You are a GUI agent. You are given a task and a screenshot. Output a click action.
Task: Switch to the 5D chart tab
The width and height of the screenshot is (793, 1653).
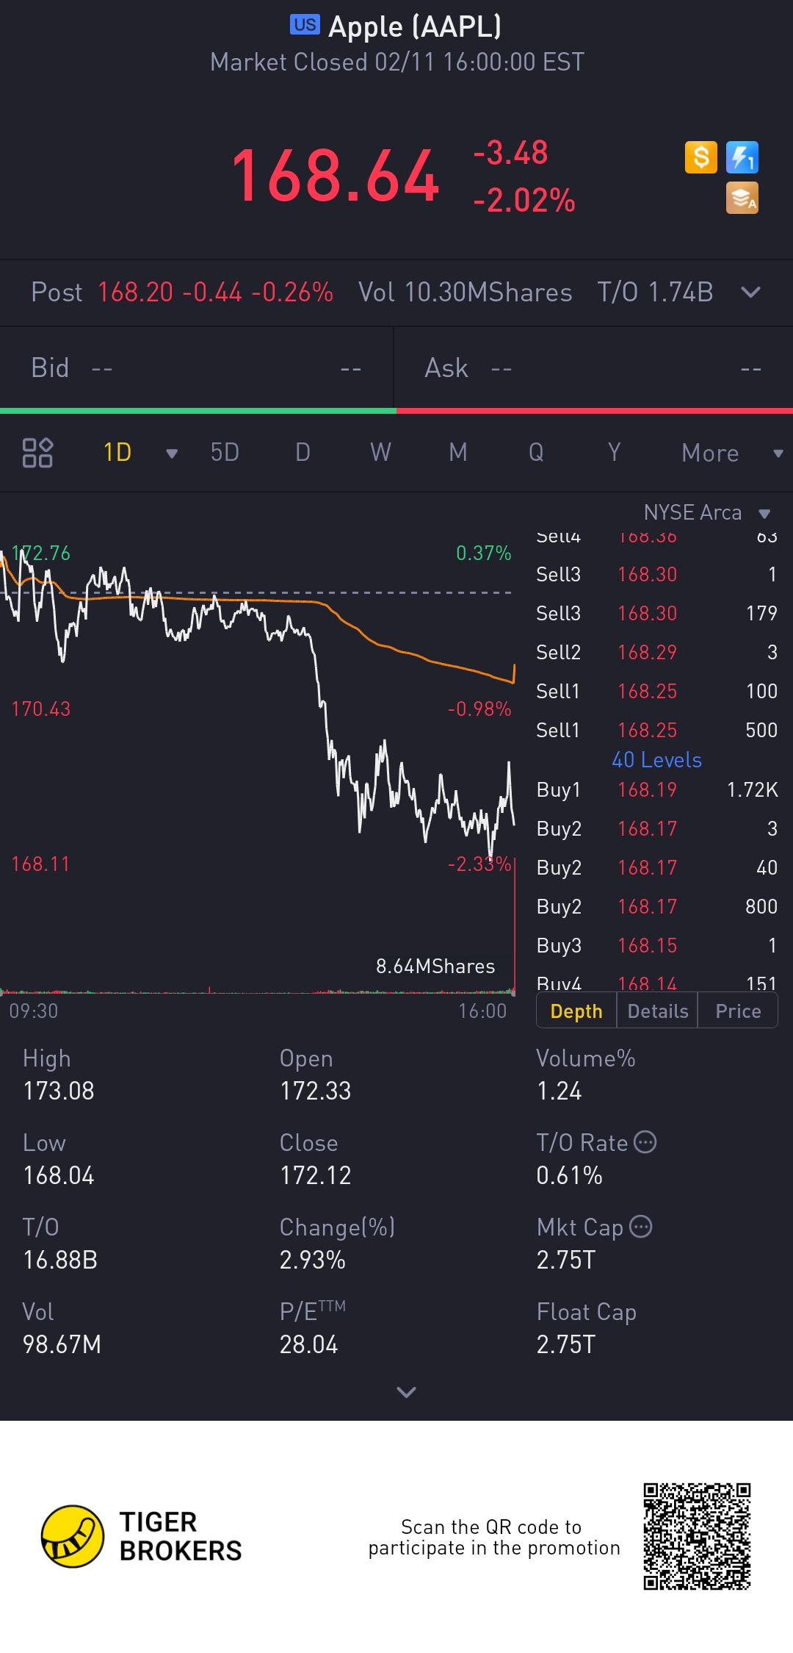coord(225,453)
